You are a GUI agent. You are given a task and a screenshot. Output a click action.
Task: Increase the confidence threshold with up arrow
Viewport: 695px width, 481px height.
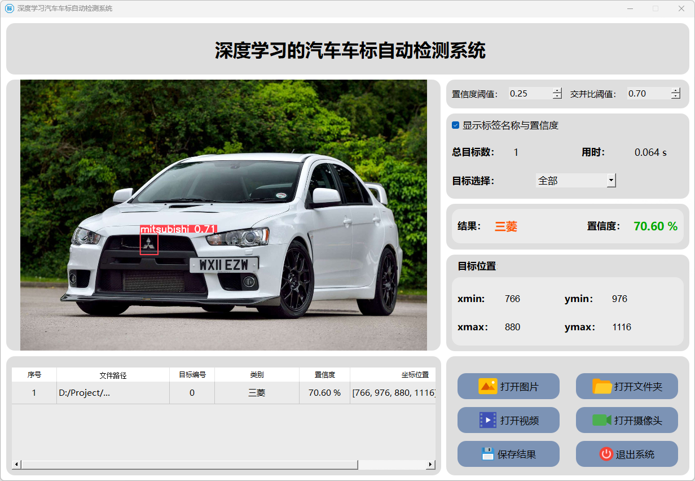tap(557, 90)
